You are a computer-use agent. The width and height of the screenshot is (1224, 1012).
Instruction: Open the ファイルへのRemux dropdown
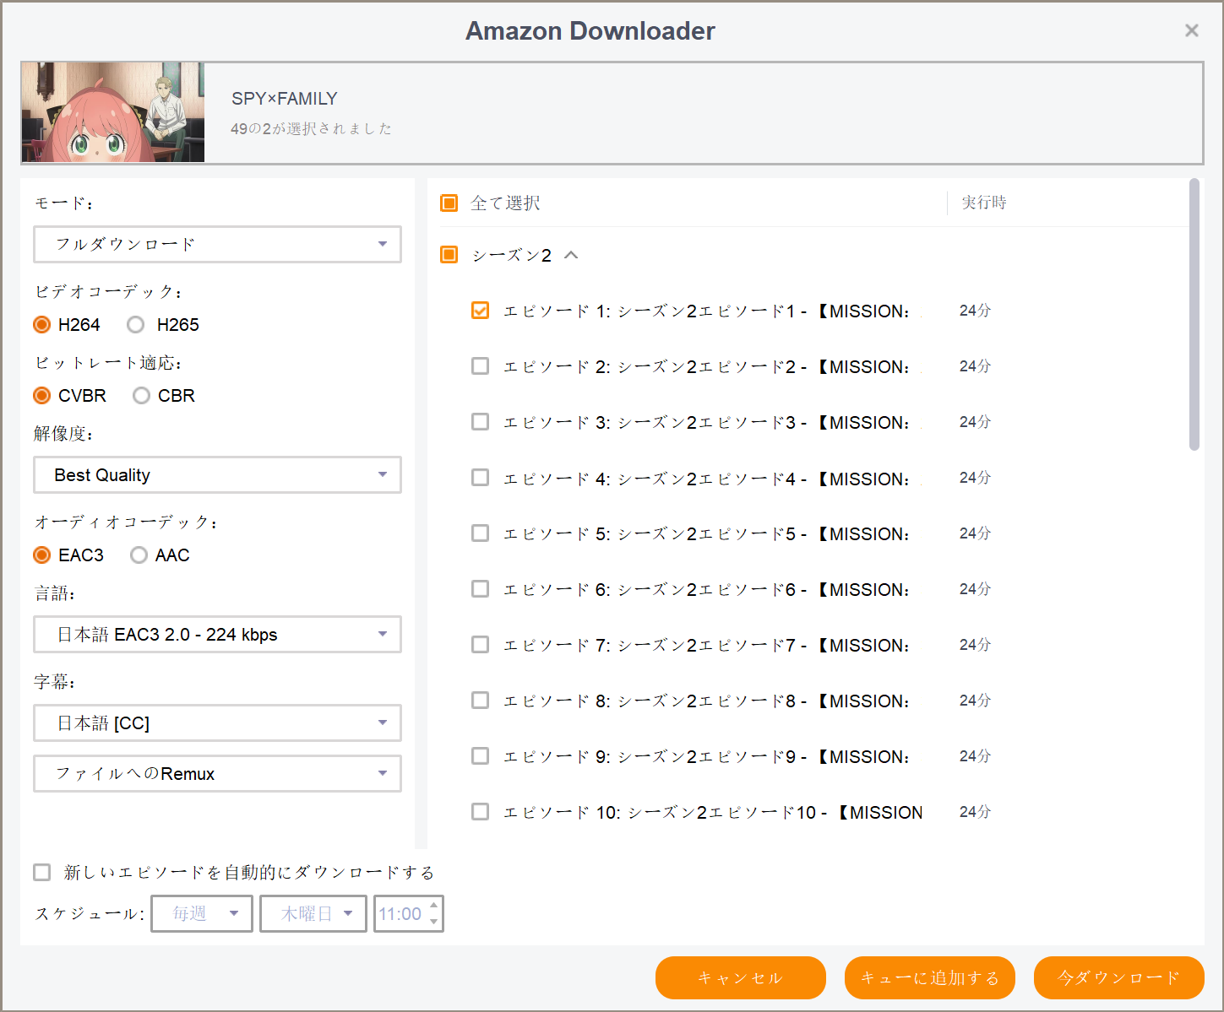click(x=217, y=774)
